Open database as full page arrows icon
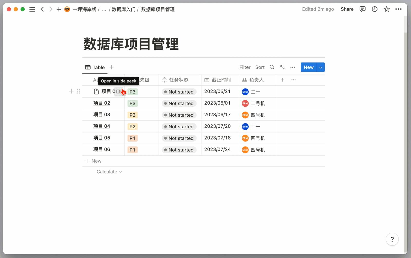Viewport: 411px width, 258px height. point(282,67)
